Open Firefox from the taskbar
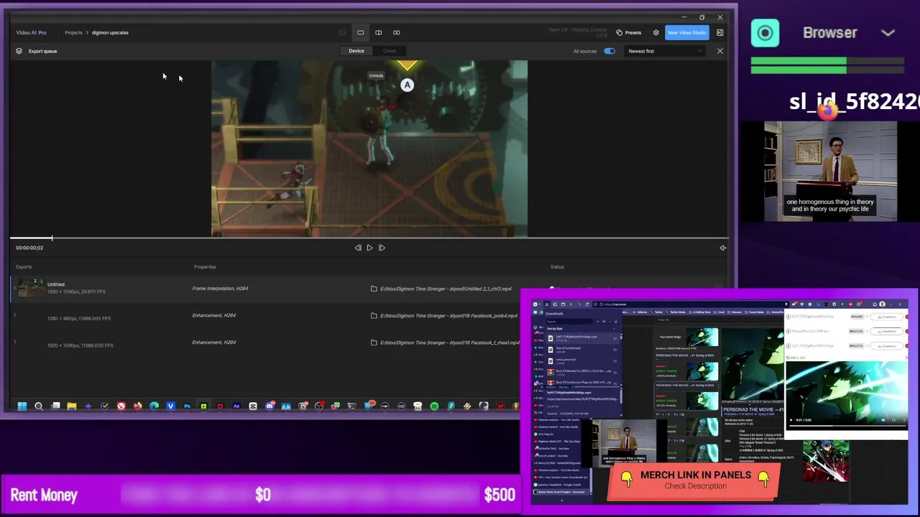 (137, 406)
